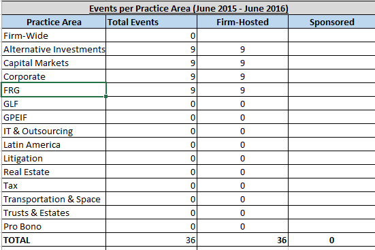This screenshot has width=375, height=250.
Task: Select the empty Firm-Hosted cell for Firm-Wide
Action: pos(242,35)
